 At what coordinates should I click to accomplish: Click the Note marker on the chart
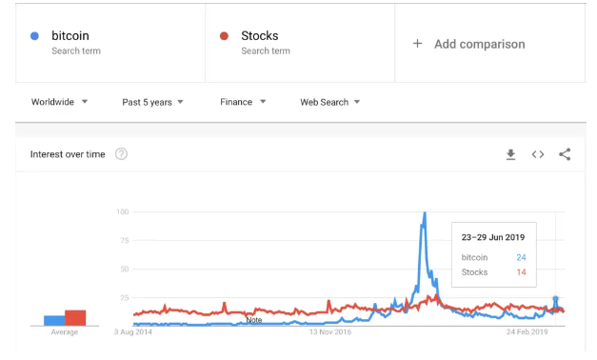(x=254, y=320)
